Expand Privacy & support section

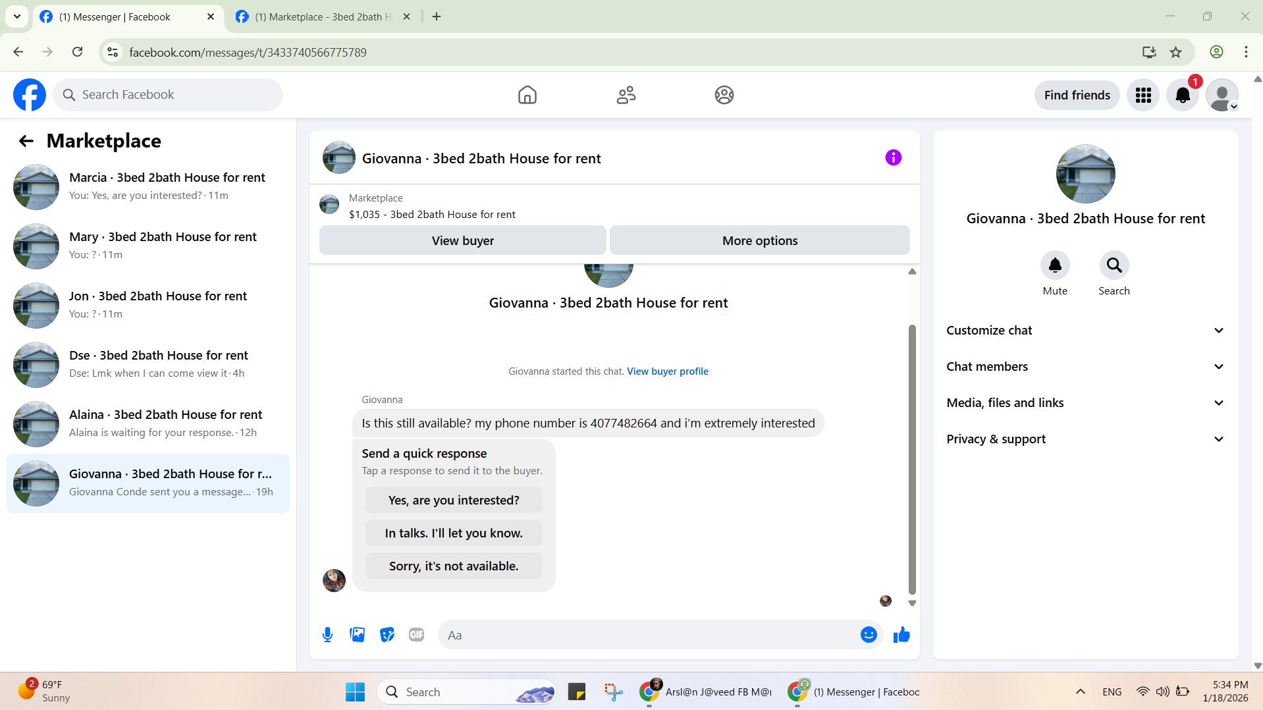point(1085,439)
